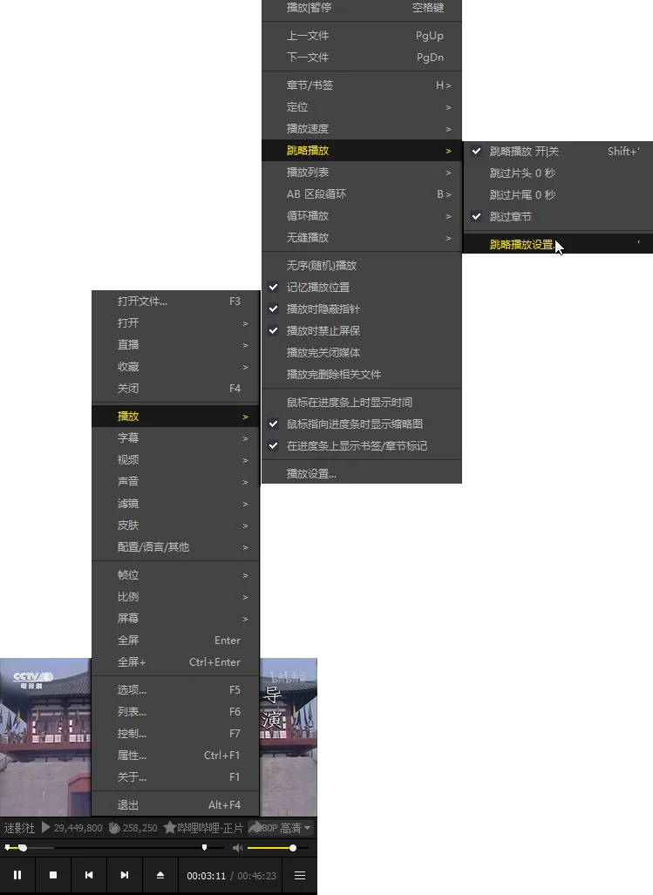Click 播放设置... entry
The height and width of the screenshot is (895, 653).
point(311,474)
